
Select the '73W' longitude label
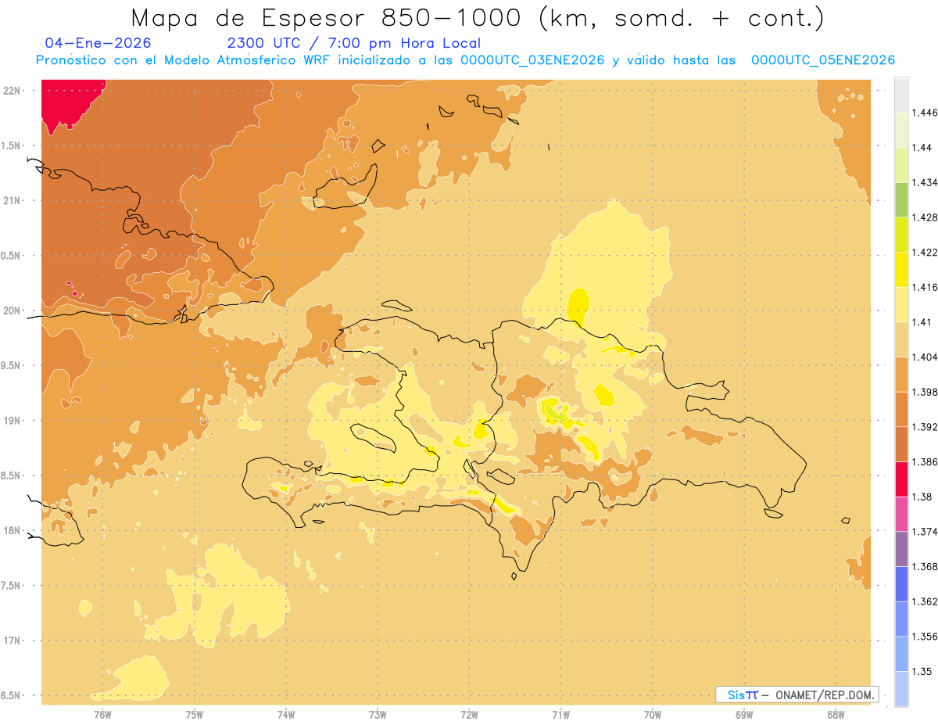378,715
